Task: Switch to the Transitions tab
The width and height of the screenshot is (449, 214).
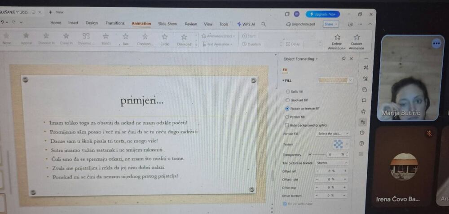Action: point(115,23)
